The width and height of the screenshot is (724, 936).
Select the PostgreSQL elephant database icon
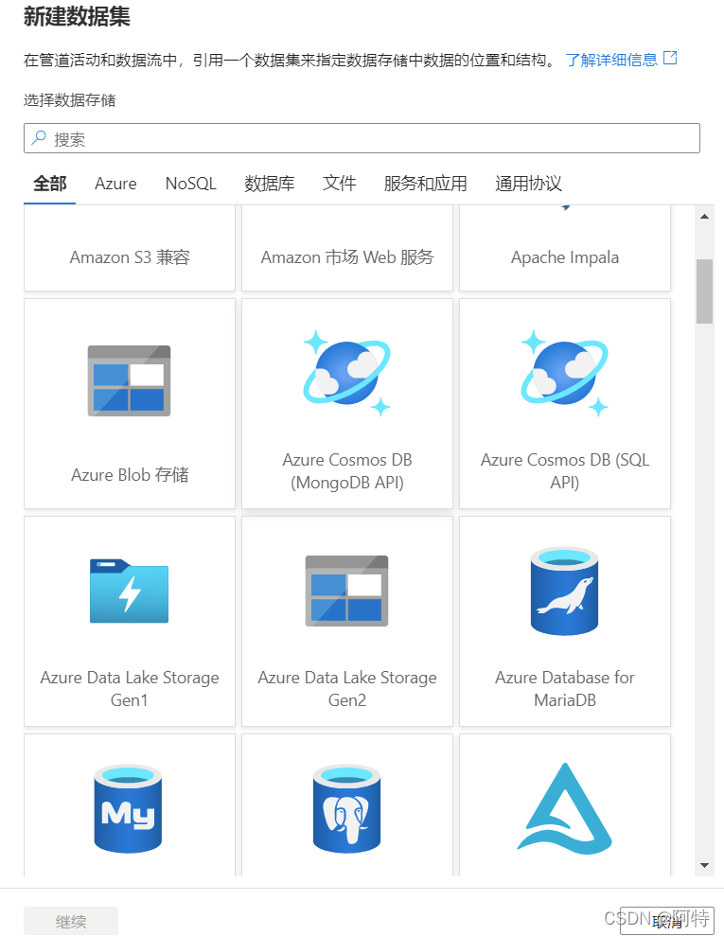(x=346, y=809)
